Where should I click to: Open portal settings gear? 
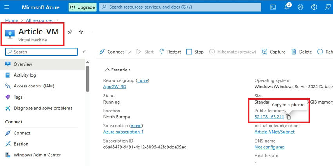[300, 7]
